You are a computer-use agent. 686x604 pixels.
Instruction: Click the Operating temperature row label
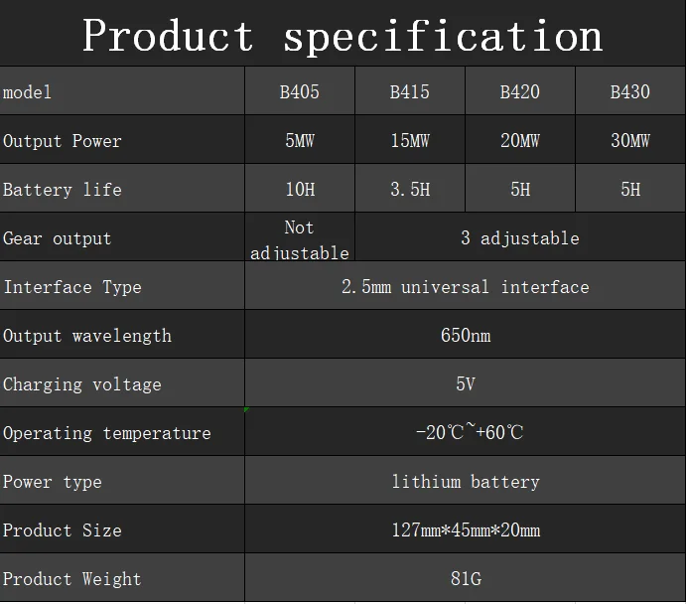click(x=106, y=433)
